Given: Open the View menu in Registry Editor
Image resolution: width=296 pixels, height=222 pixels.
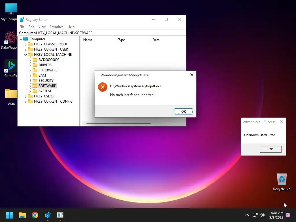Looking at the screenshot, I should pos(42,27).
